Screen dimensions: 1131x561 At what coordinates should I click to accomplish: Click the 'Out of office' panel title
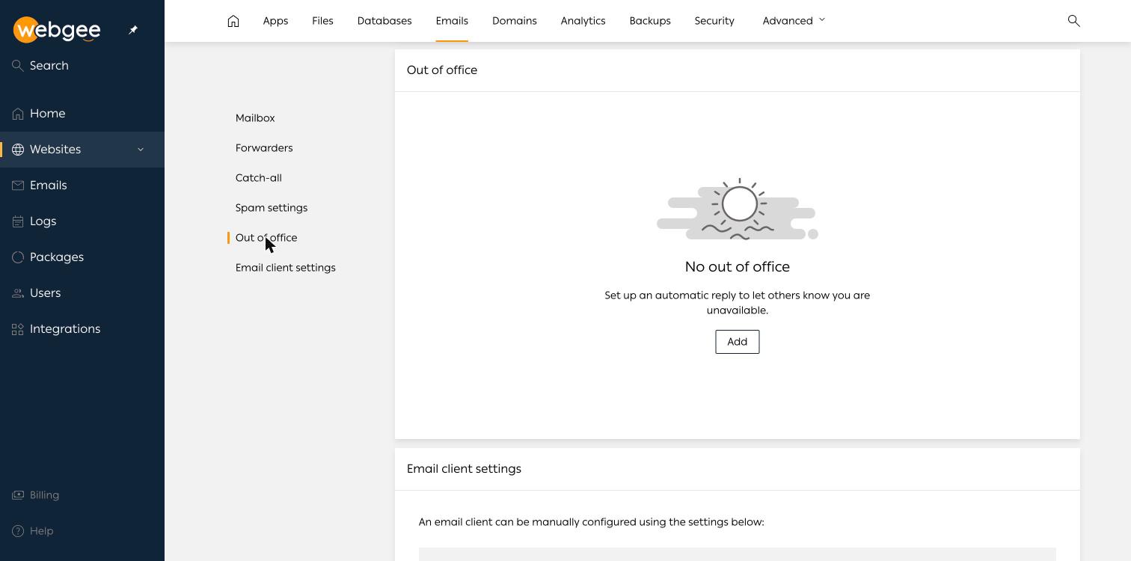point(442,70)
